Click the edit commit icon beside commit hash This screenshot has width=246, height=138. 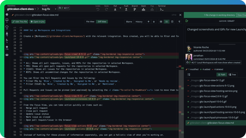(x=187, y=21)
